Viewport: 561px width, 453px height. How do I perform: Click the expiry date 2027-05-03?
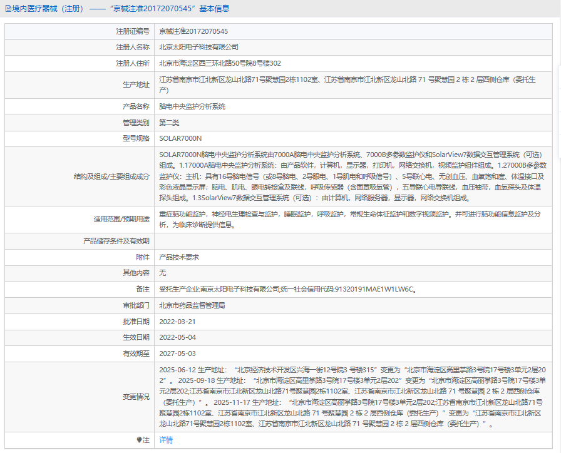pyautogui.click(x=177, y=354)
